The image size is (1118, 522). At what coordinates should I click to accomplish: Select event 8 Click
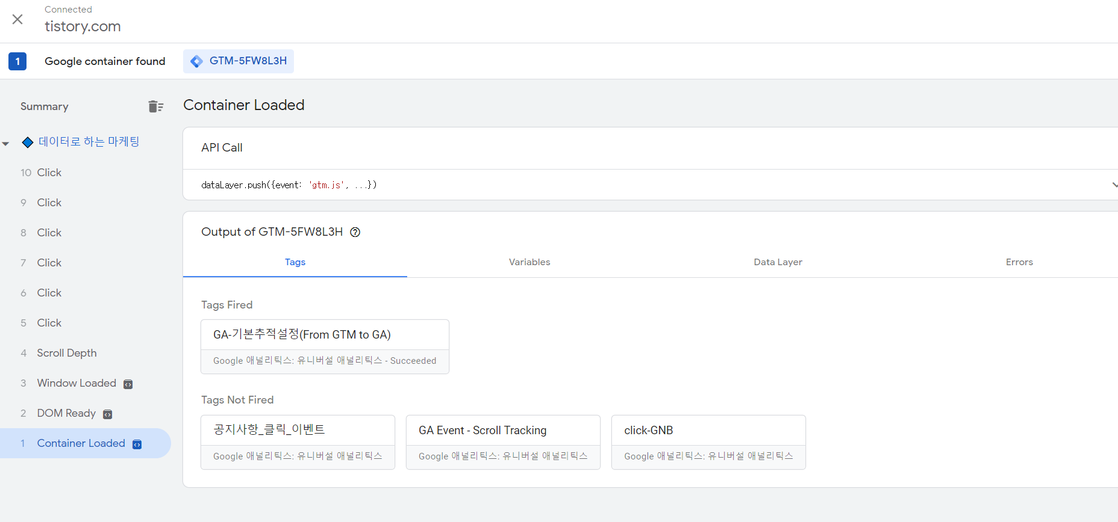coord(86,233)
